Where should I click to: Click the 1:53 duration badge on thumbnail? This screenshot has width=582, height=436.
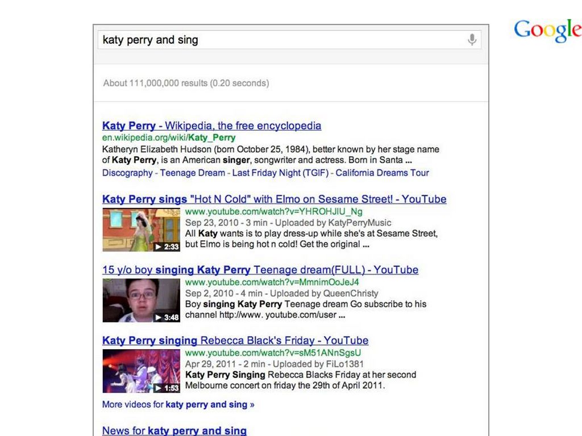(x=167, y=388)
